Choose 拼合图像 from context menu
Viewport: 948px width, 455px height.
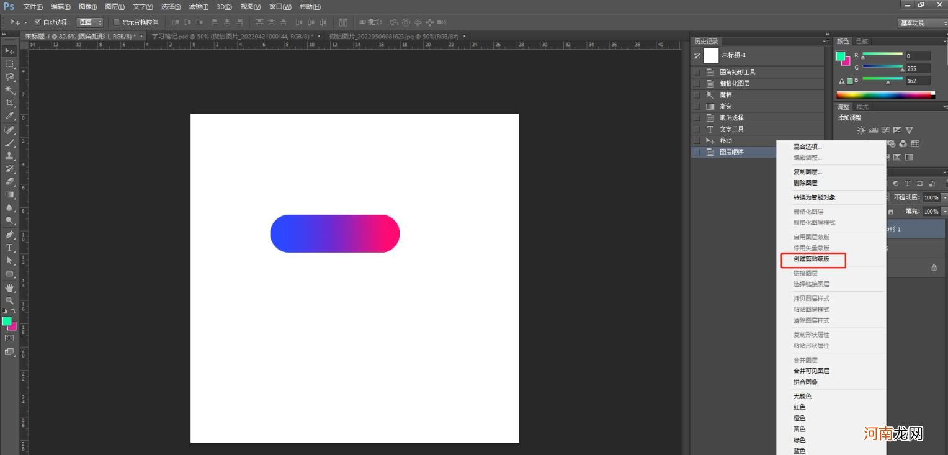click(805, 382)
